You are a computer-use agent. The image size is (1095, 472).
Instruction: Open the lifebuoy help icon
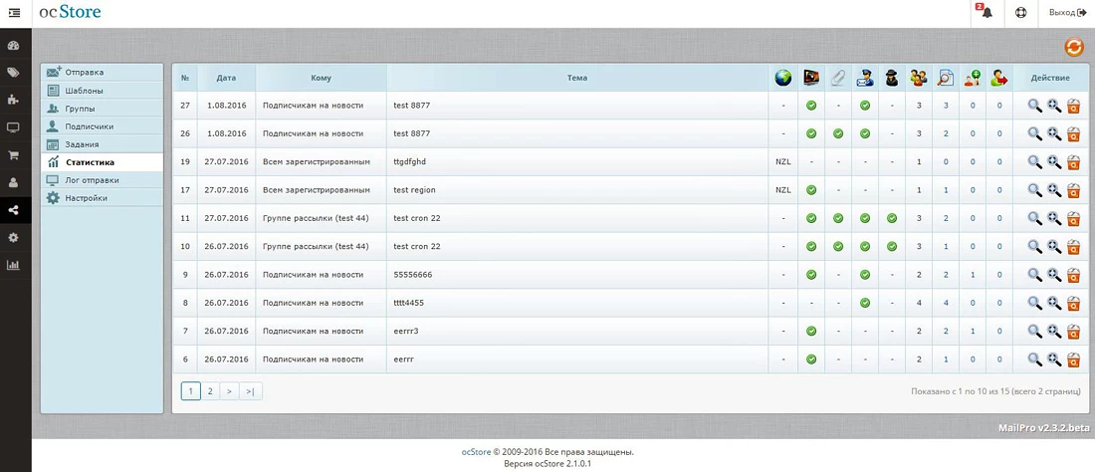pyautogui.click(x=1021, y=13)
